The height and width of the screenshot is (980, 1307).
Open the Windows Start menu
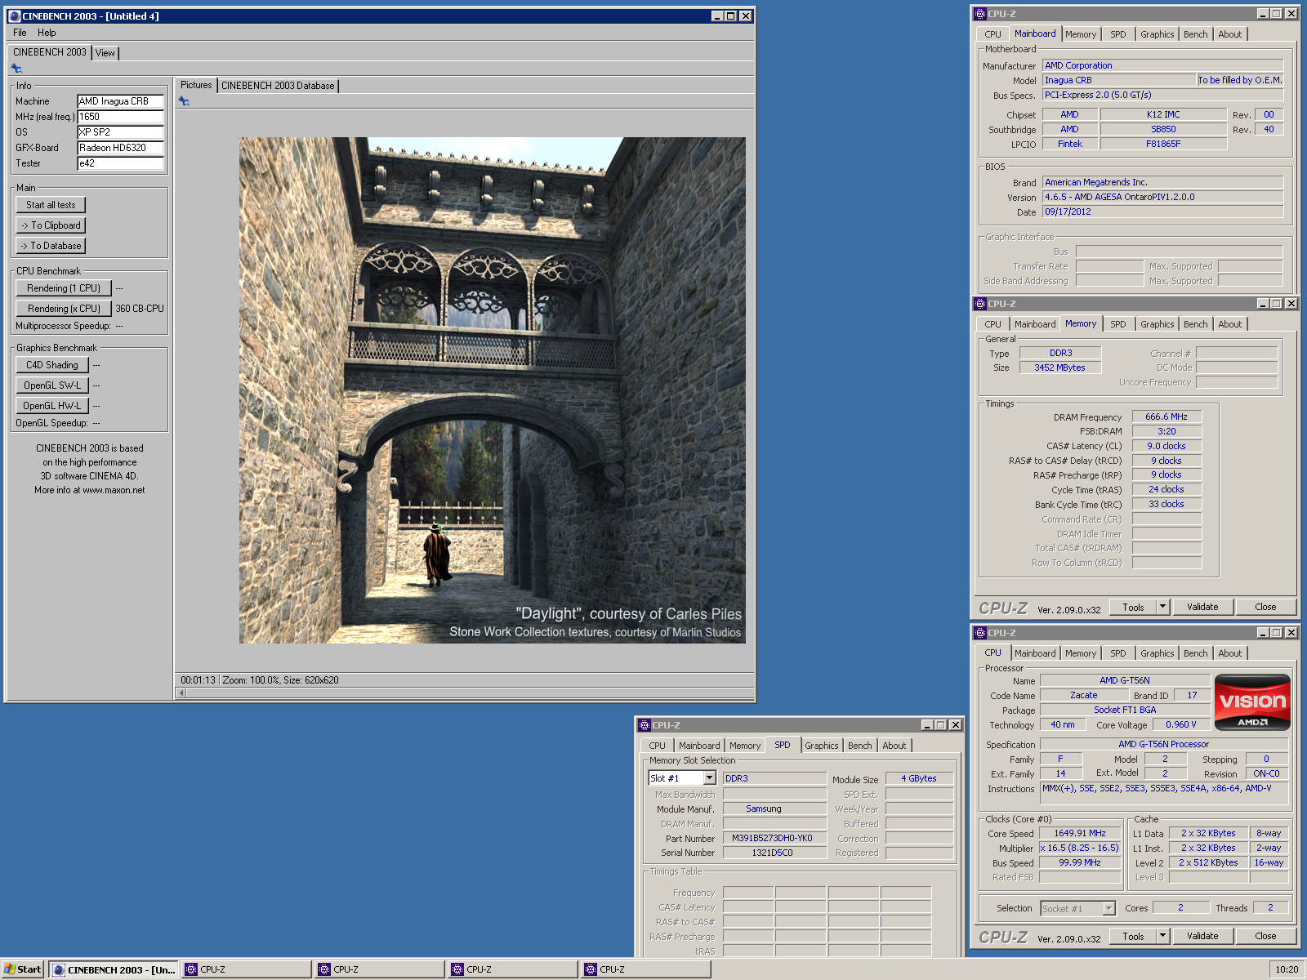click(23, 969)
